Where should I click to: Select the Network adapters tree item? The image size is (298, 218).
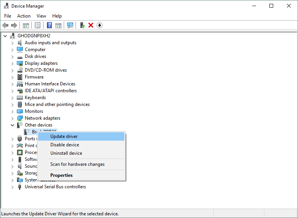point(42,118)
